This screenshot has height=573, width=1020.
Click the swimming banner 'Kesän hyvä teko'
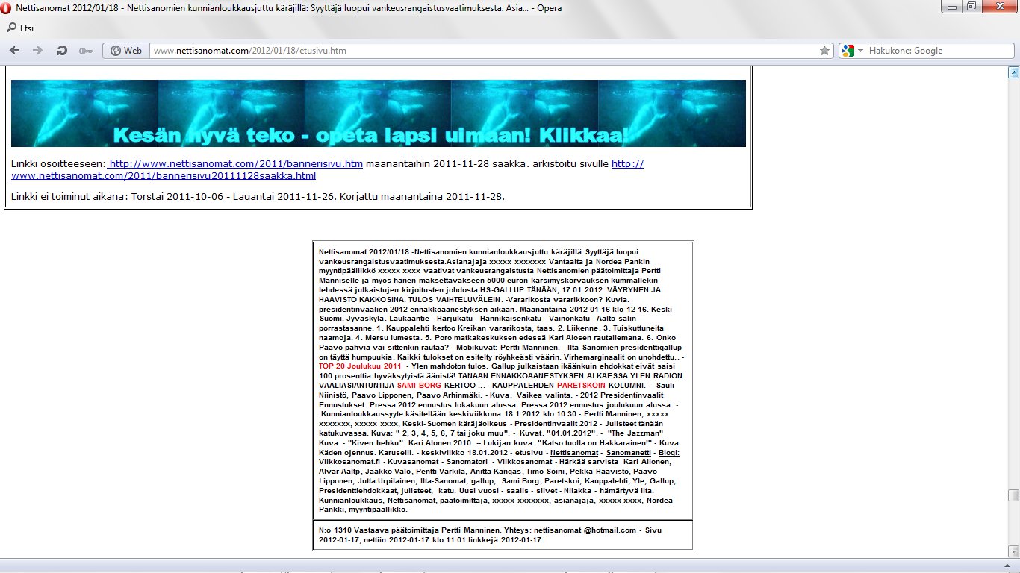(378, 113)
